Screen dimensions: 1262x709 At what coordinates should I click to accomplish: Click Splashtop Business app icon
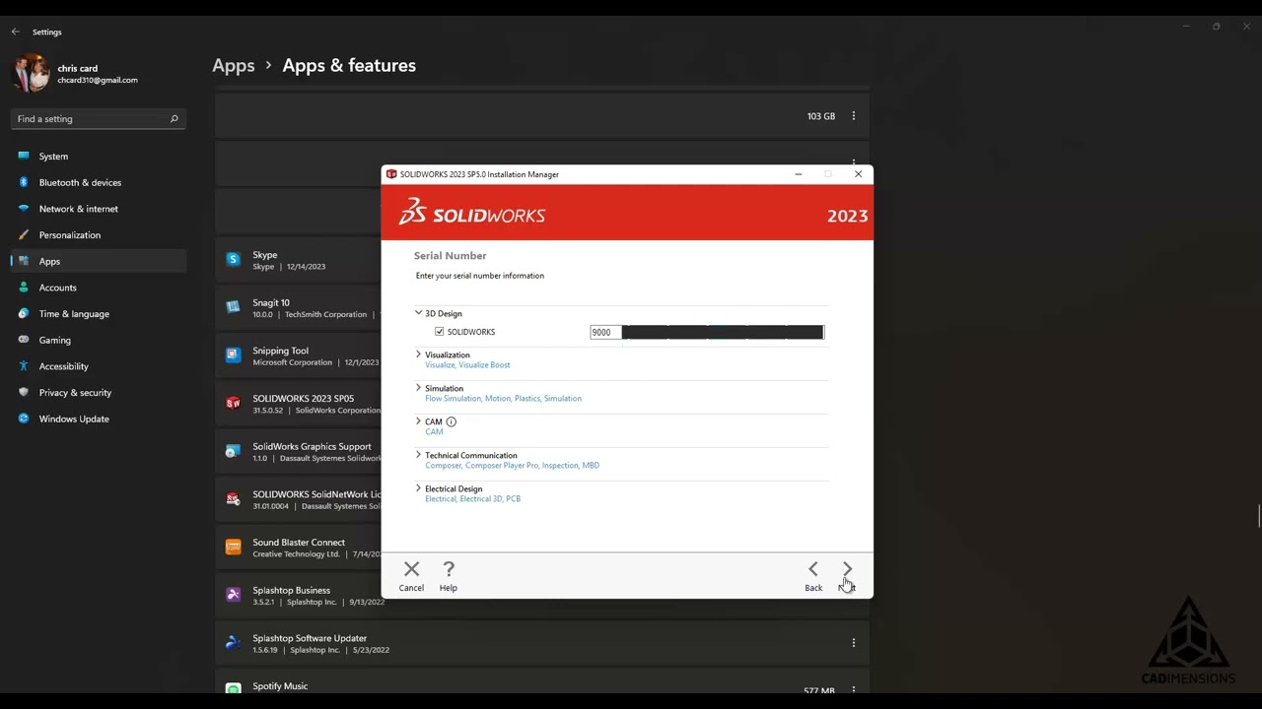point(233,595)
